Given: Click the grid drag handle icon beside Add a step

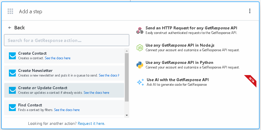Looking at the screenshot, I should click(10, 11).
